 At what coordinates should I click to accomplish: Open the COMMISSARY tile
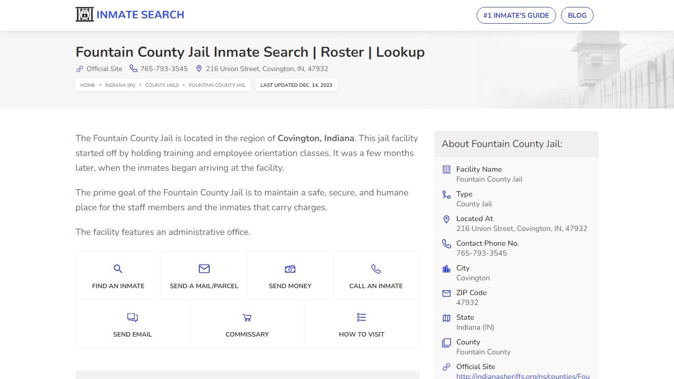[247, 324]
